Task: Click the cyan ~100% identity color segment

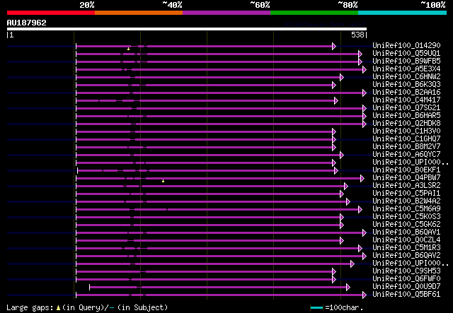Action: point(403,13)
